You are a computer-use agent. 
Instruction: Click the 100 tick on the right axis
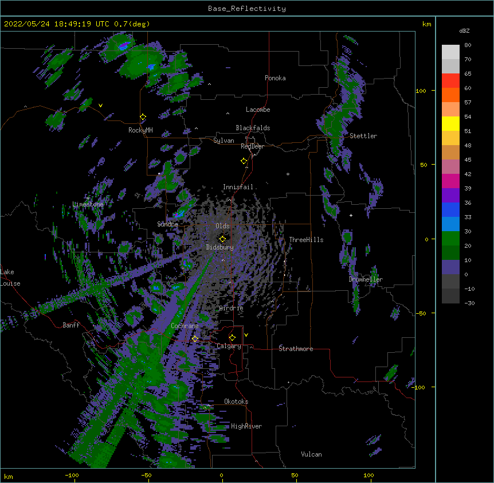[x=421, y=91]
